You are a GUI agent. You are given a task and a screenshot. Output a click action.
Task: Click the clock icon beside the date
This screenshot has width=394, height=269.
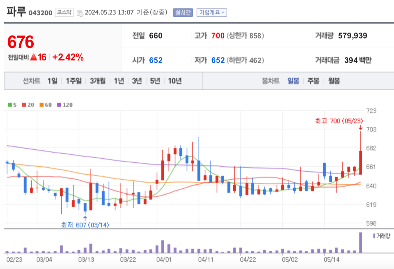click(x=80, y=13)
